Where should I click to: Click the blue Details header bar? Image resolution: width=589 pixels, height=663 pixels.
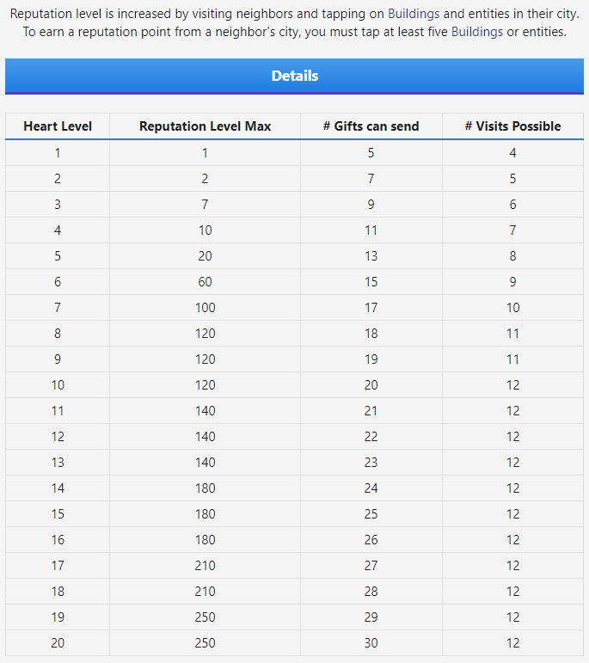click(294, 77)
